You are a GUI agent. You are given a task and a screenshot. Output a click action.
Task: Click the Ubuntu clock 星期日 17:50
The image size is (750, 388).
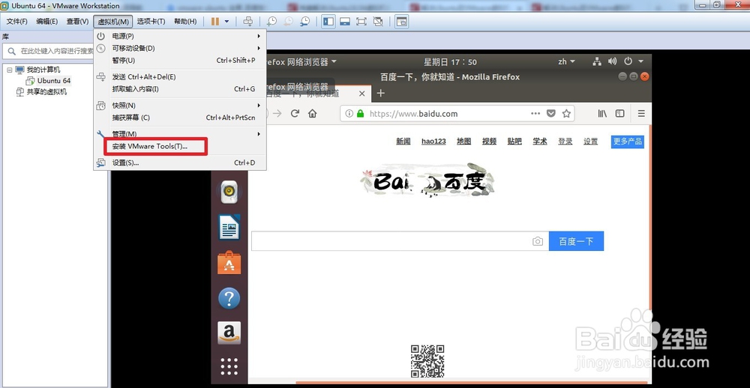pos(450,62)
